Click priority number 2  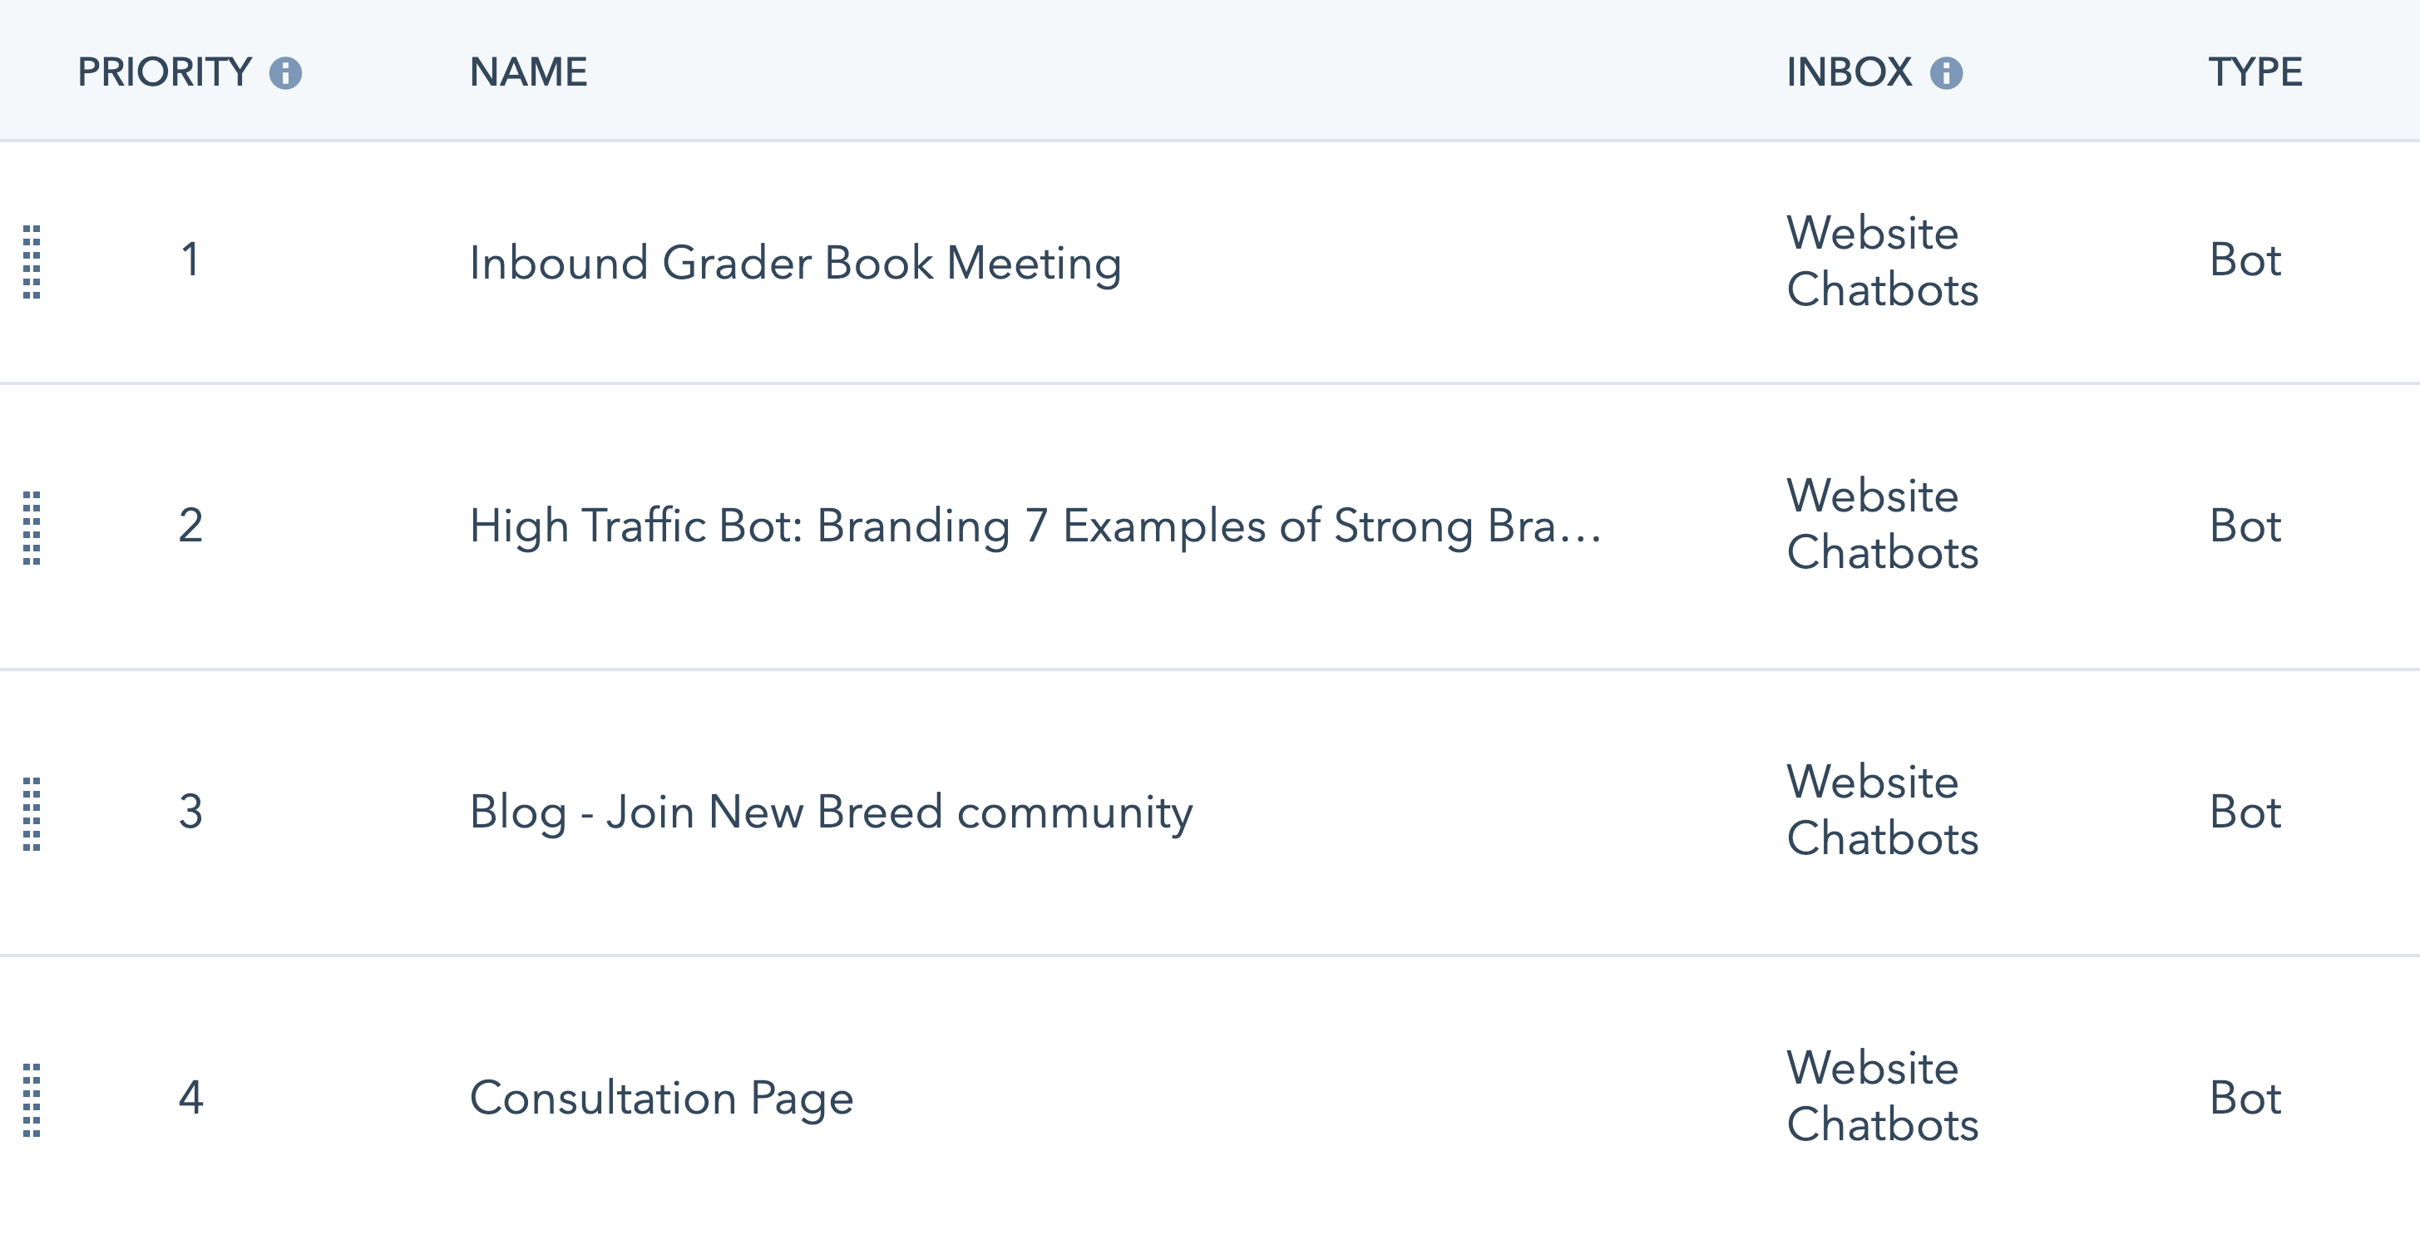coord(190,525)
